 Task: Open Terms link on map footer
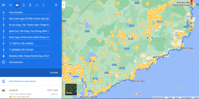click(176, 98)
